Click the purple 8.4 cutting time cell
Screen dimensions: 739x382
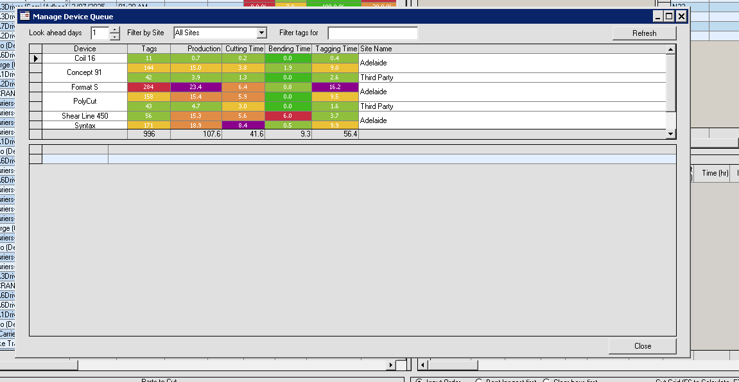tap(243, 126)
